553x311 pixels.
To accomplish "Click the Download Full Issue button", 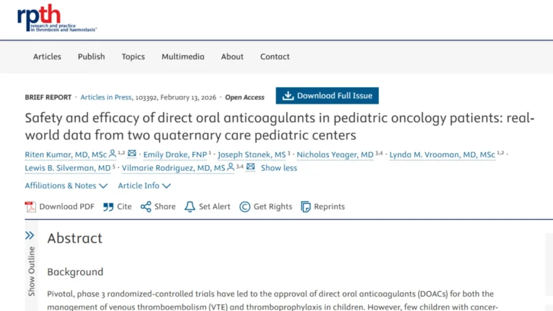I will [327, 95].
